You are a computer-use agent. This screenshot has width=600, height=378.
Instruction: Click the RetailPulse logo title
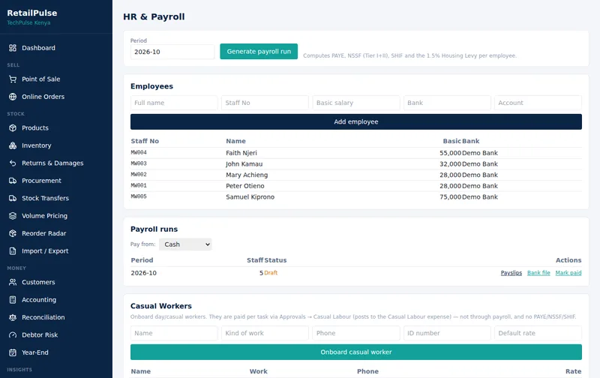(32, 13)
